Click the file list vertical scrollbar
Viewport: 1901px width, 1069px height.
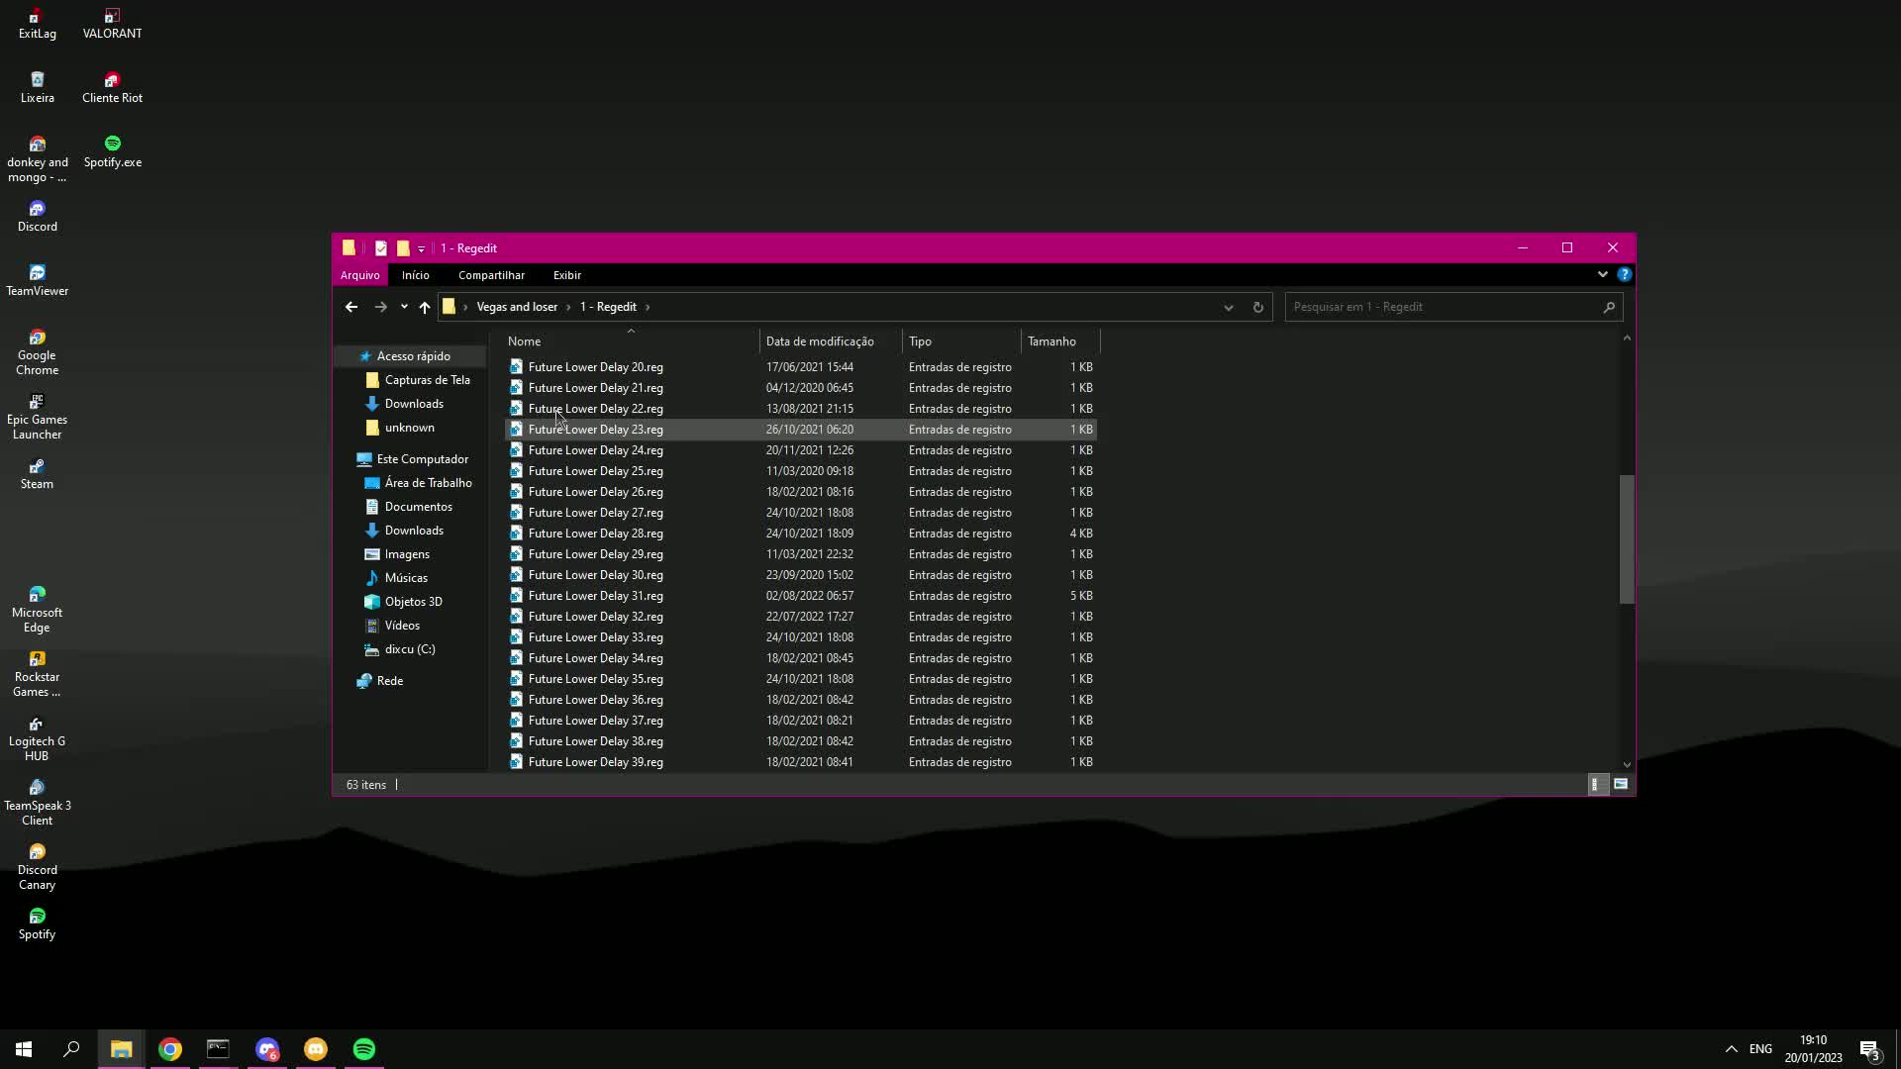(x=1626, y=539)
